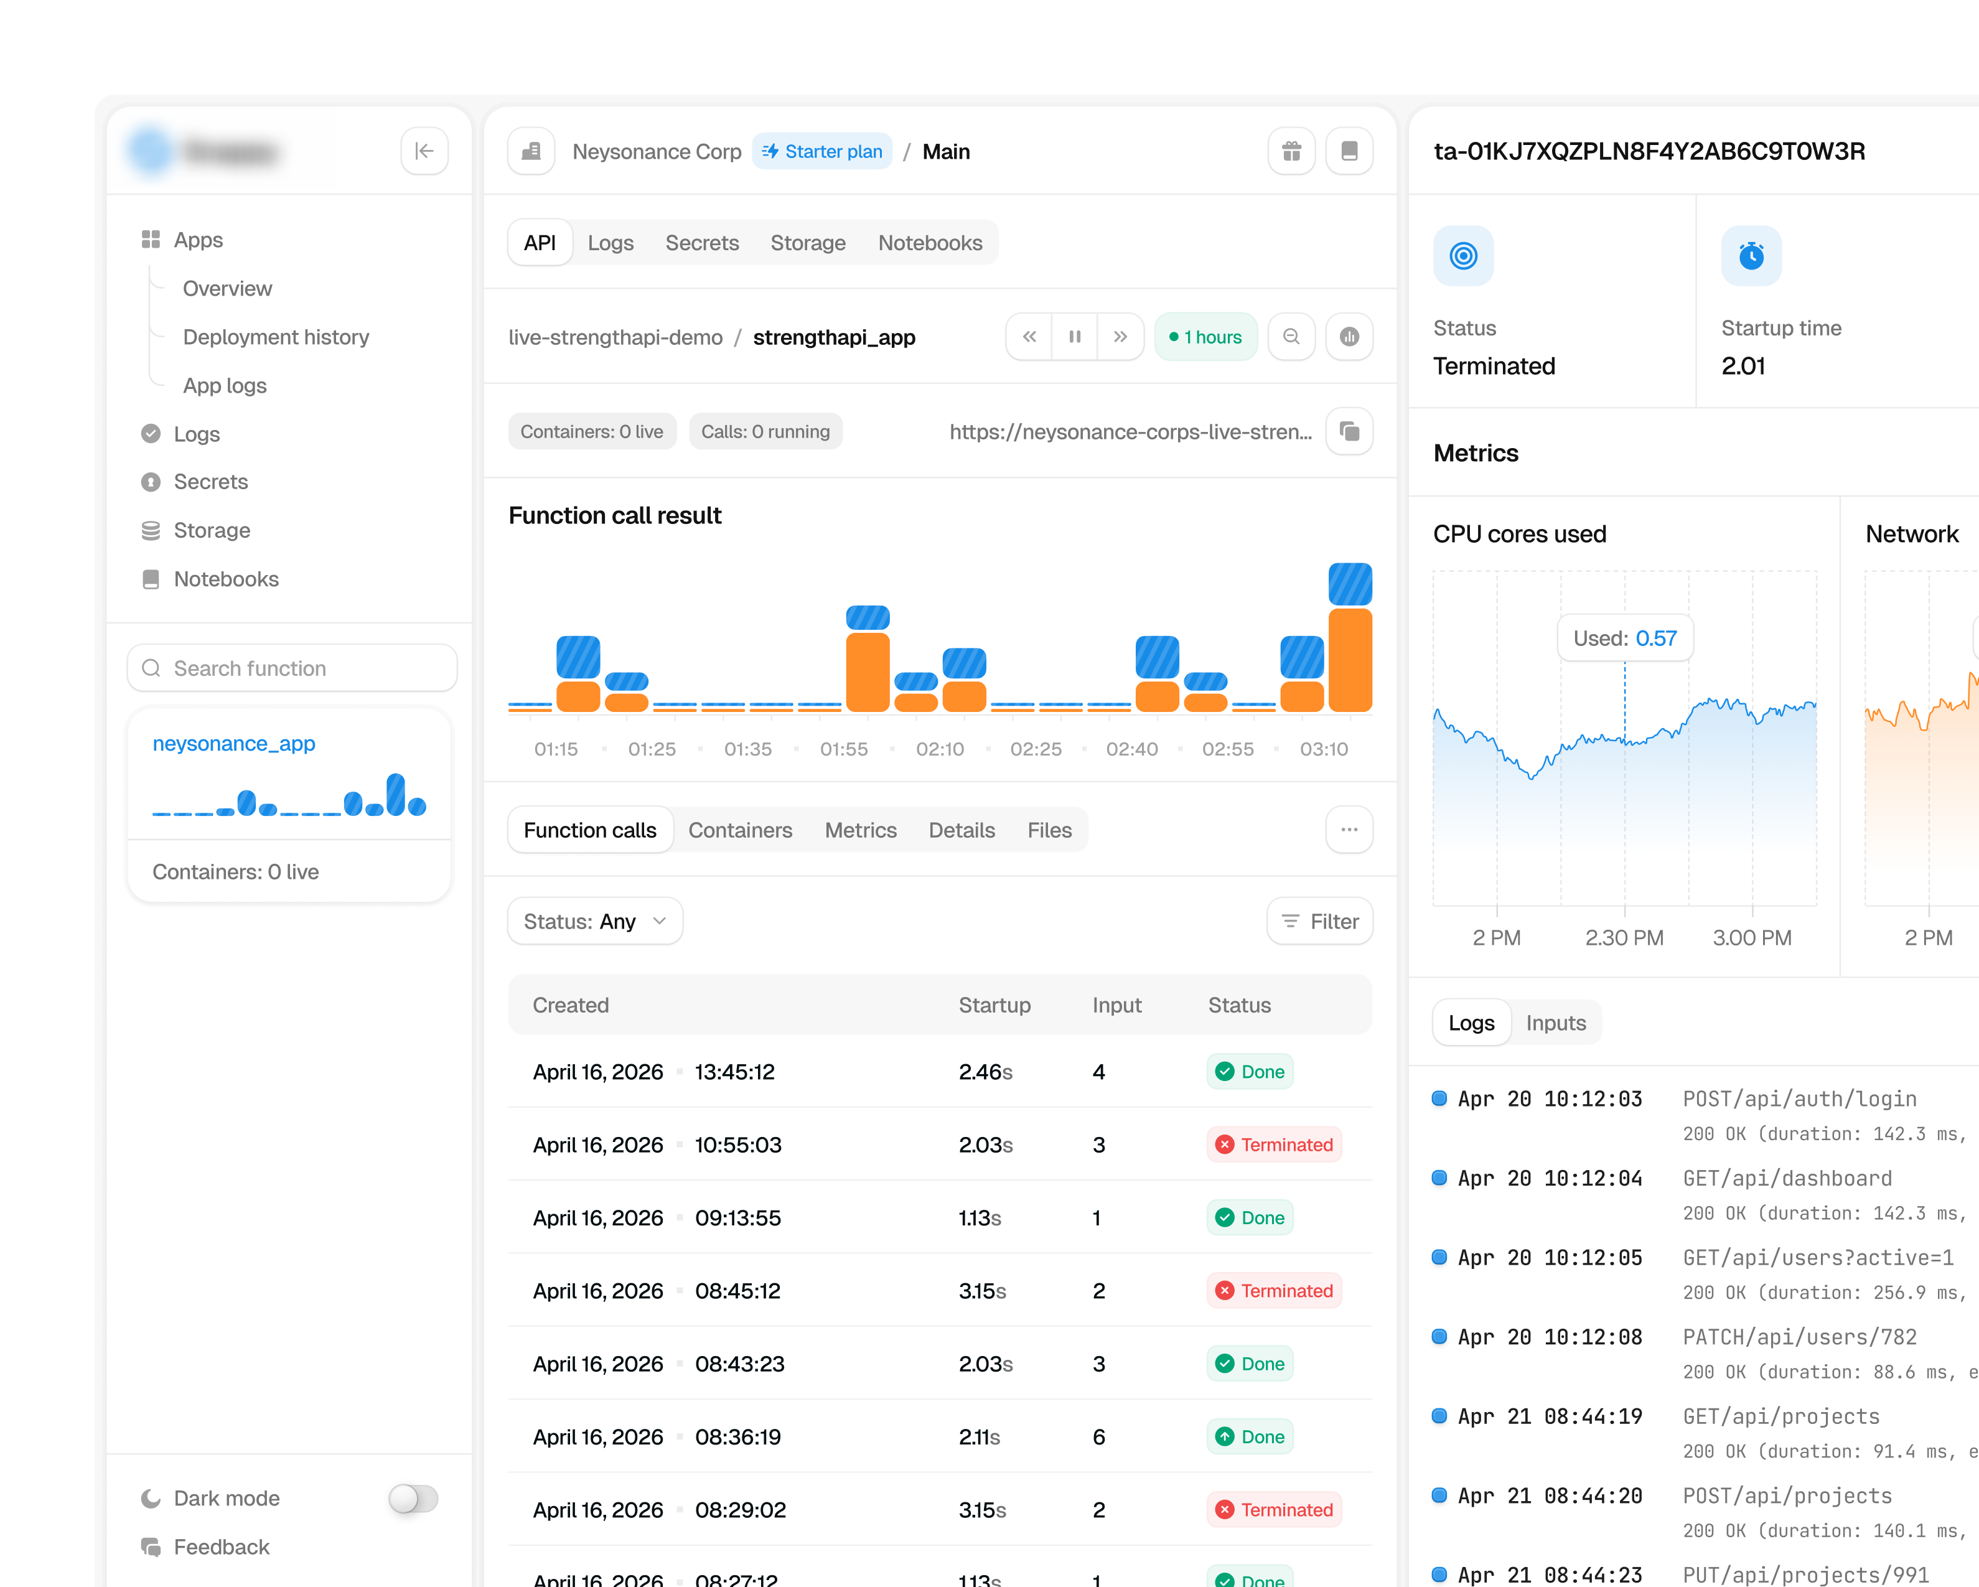Switch to the Containers tab
This screenshot has height=1587, width=1979.
pos(740,830)
